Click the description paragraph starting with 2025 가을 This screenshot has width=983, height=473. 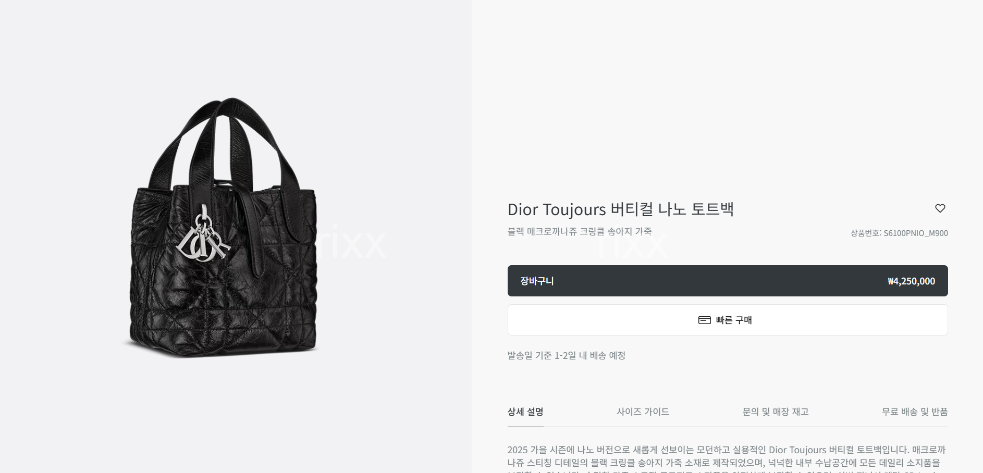tap(727, 459)
